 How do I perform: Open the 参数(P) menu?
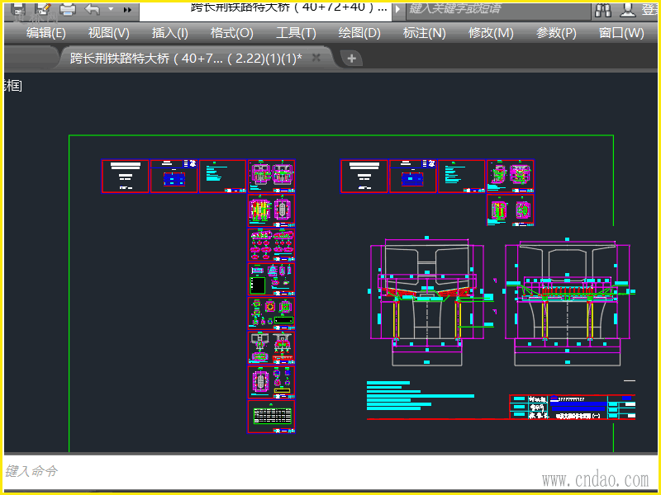556,33
